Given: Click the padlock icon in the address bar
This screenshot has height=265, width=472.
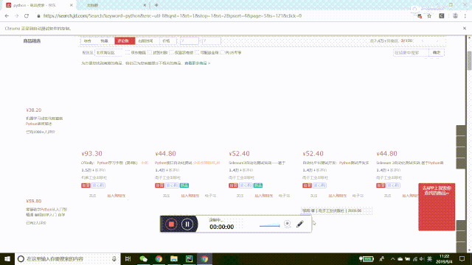Looking at the screenshot, I should (38, 16).
